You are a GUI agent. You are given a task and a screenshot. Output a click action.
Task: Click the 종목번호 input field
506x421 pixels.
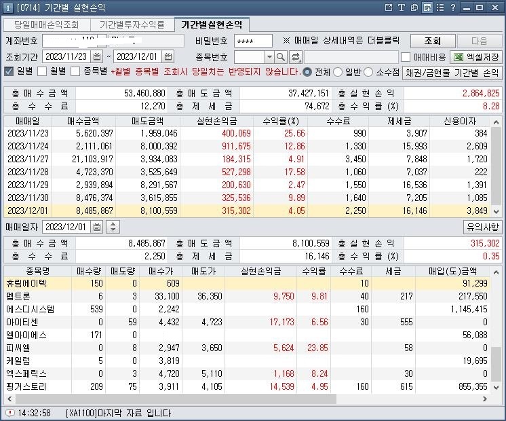[250, 57]
